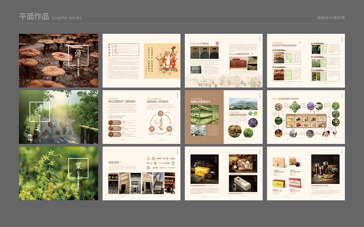Select the 同仁堂 storefront photo
Screen dimensions: 364x227
tap(113, 183)
